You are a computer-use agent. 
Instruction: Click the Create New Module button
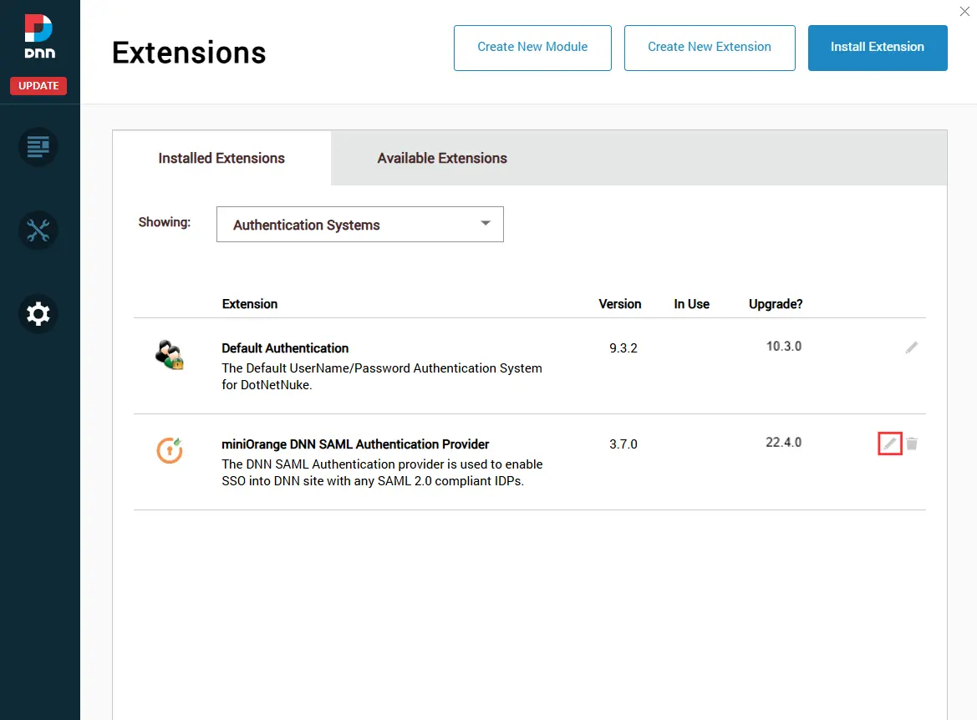532,48
